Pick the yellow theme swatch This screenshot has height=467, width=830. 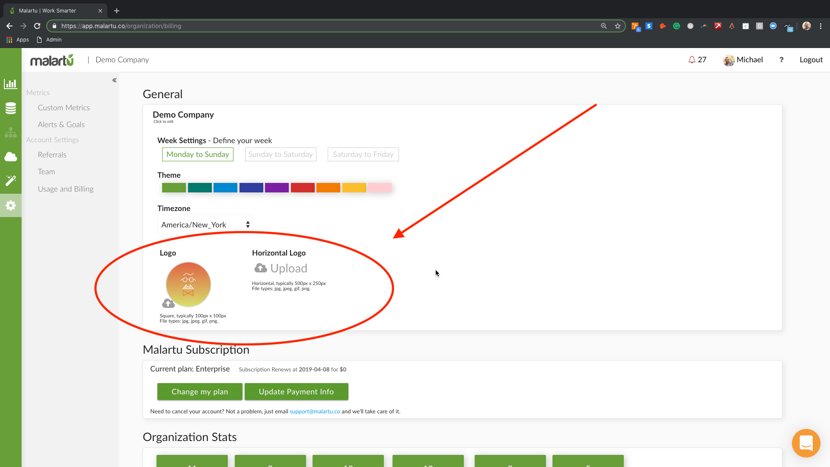[354, 188]
